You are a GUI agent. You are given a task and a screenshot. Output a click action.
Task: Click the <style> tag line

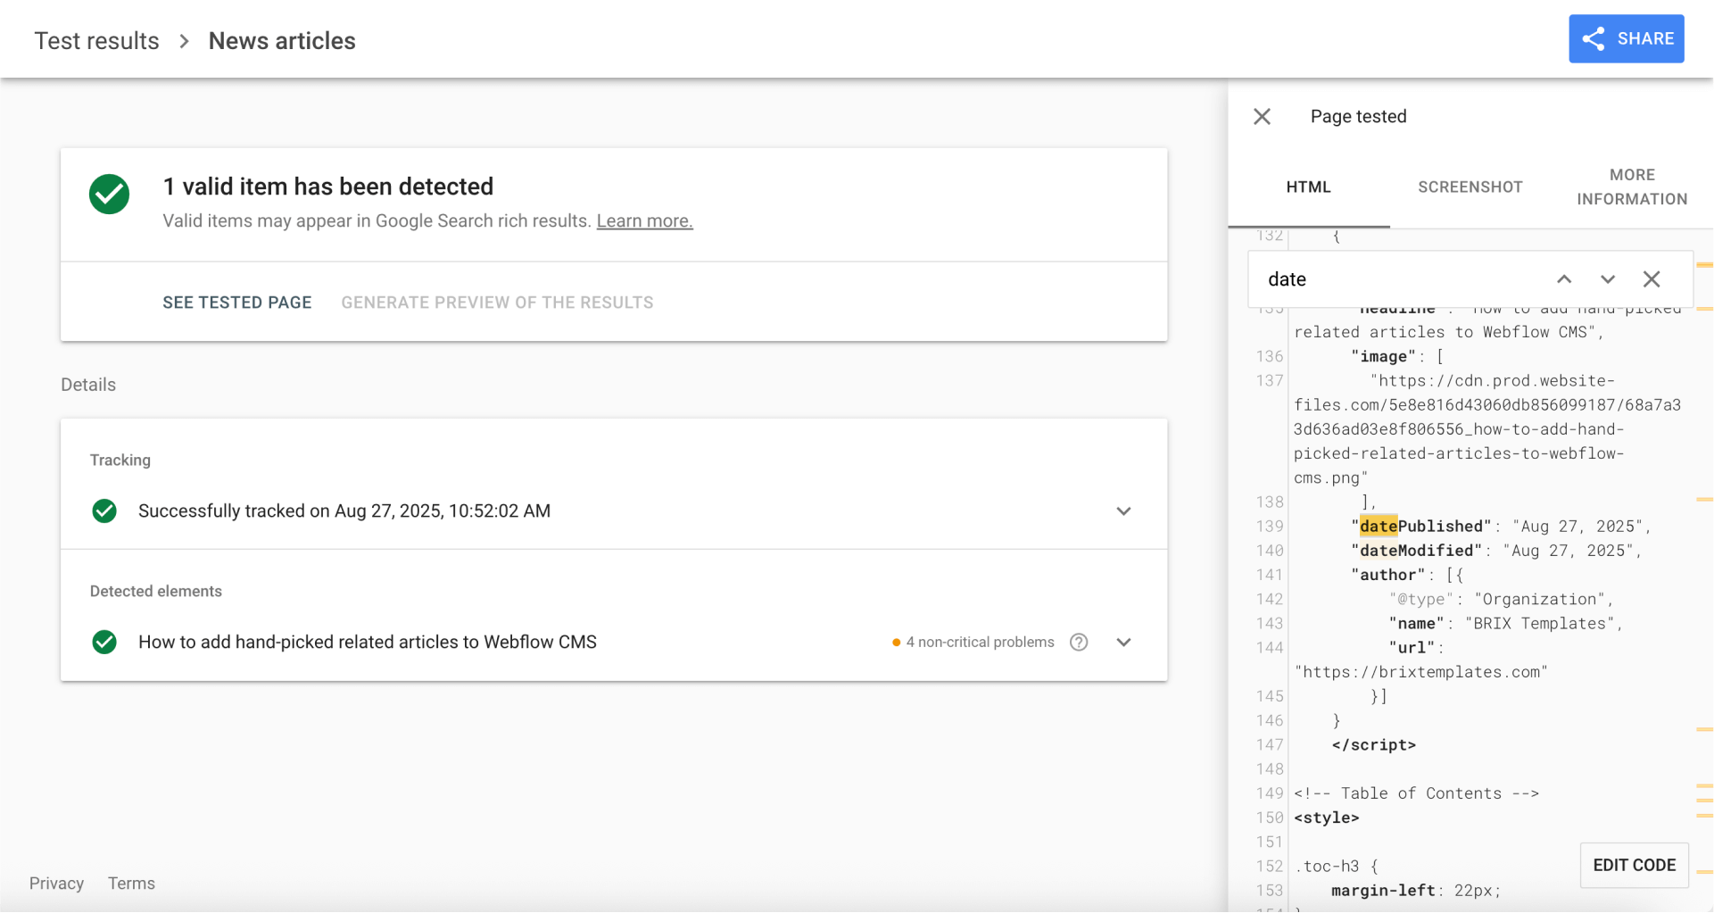(1326, 818)
